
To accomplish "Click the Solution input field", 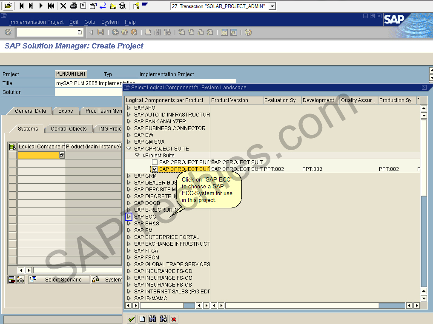I will pos(89,92).
